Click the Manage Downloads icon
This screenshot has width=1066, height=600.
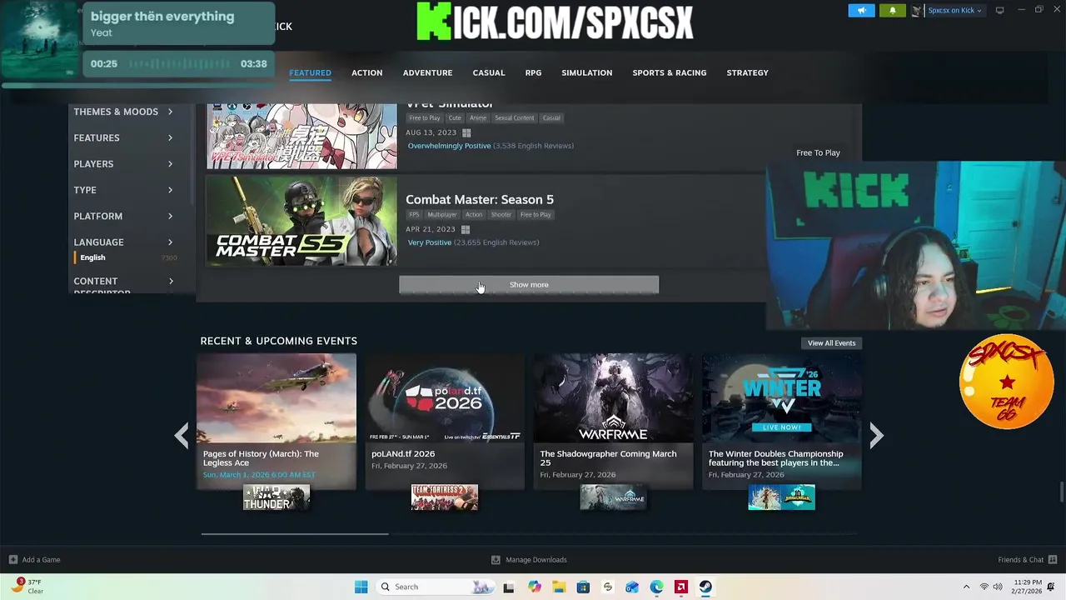click(496, 560)
